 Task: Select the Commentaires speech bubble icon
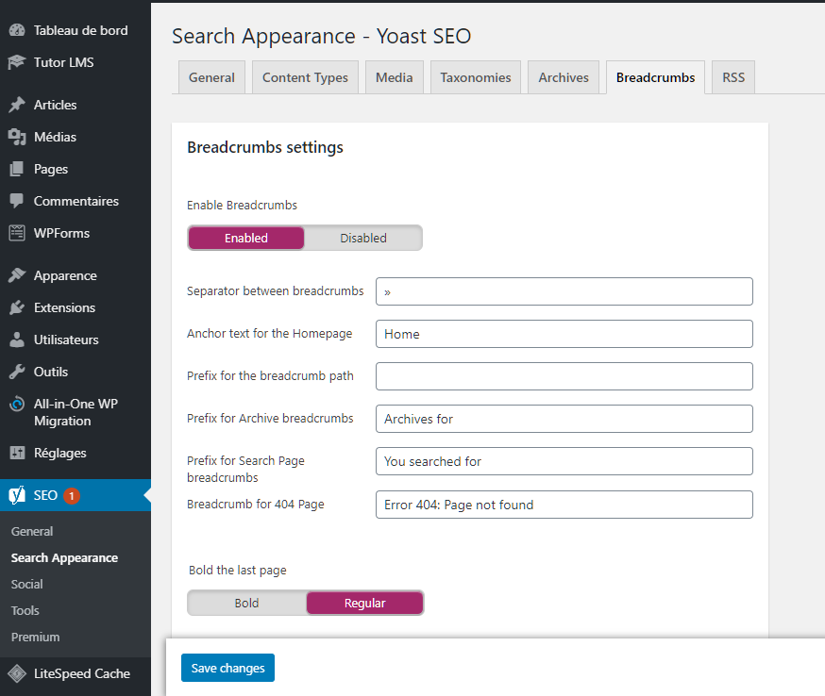(19, 201)
